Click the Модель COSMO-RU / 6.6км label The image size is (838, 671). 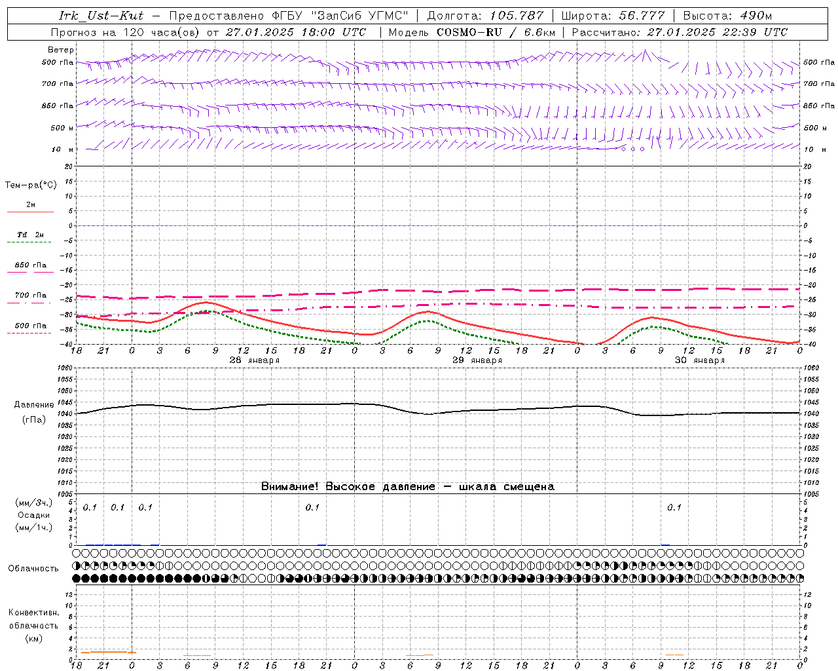(471, 32)
